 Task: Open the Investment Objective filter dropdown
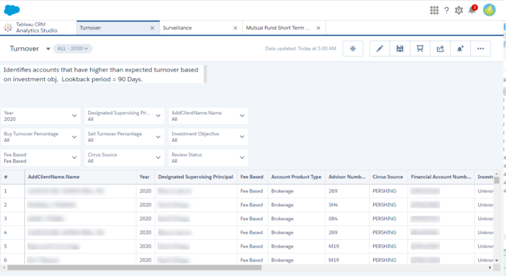point(208,137)
